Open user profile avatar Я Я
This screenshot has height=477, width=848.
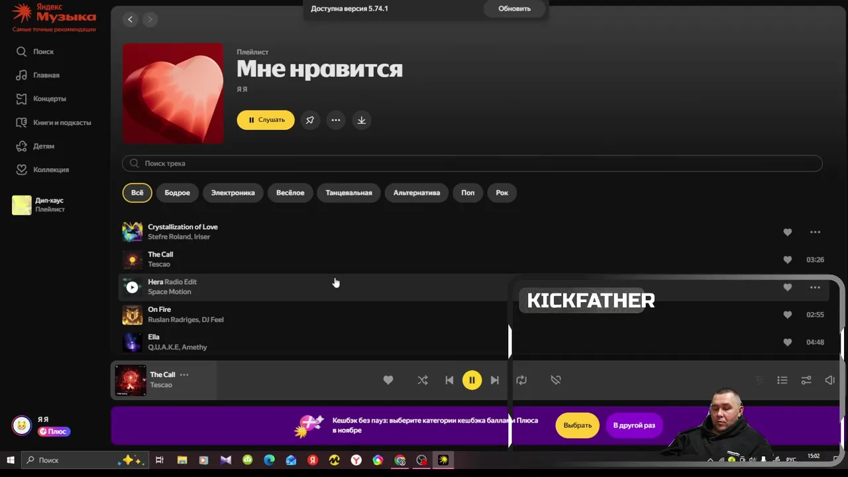tap(22, 425)
